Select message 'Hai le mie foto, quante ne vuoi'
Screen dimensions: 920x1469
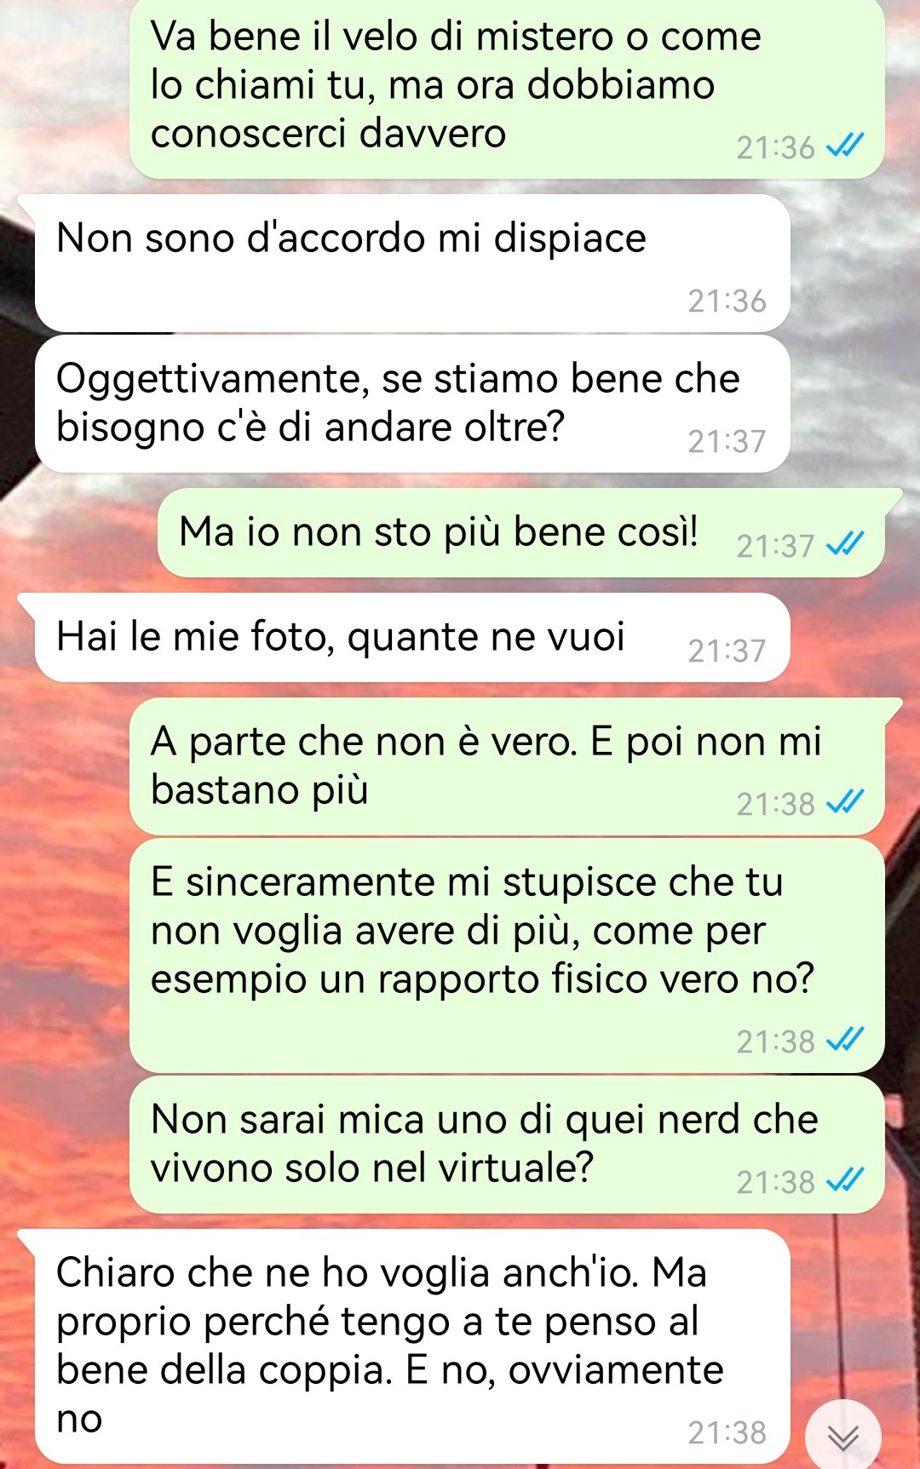click(412, 638)
